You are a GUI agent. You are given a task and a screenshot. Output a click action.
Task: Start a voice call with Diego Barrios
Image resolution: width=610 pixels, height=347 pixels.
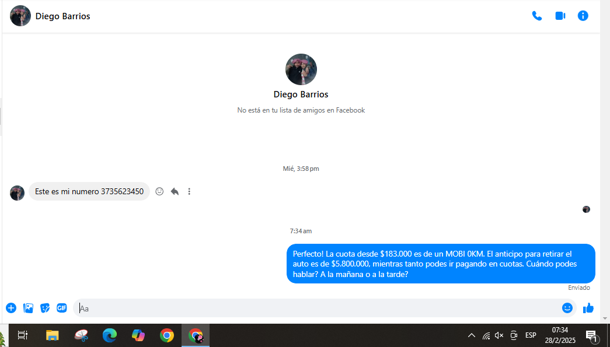[x=536, y=16]
